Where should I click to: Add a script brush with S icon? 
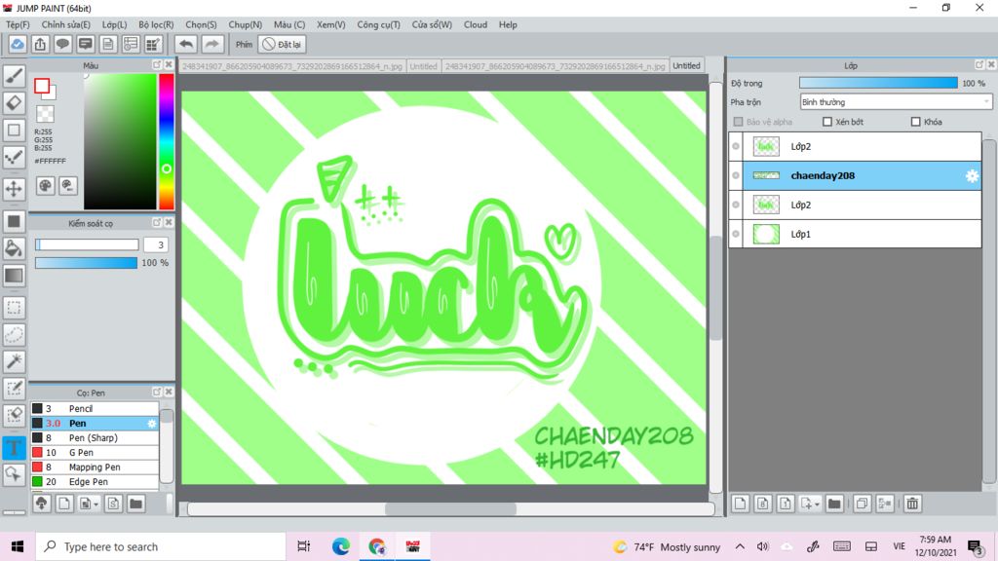tap(113, 504)
